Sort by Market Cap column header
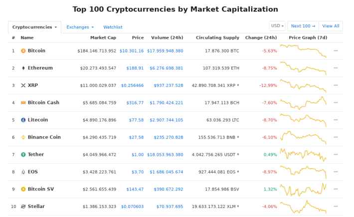The width and height of the screenshot is (354, 217). tap(103, 38)
